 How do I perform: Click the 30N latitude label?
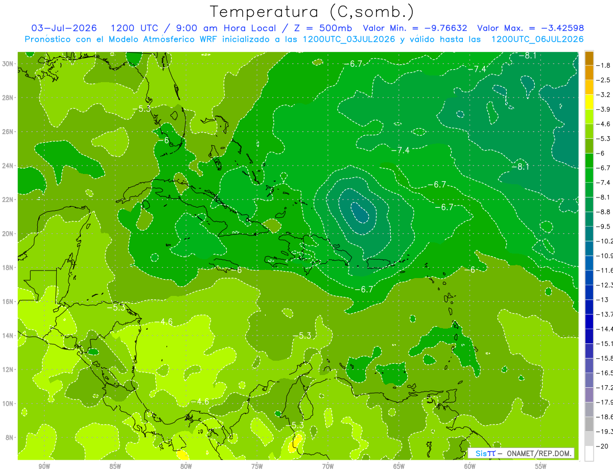[x=8, y=64]
